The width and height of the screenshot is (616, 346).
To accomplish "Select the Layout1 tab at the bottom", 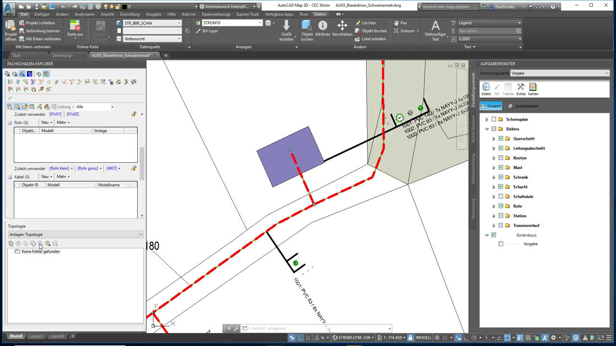I will [x=36, y=336].
